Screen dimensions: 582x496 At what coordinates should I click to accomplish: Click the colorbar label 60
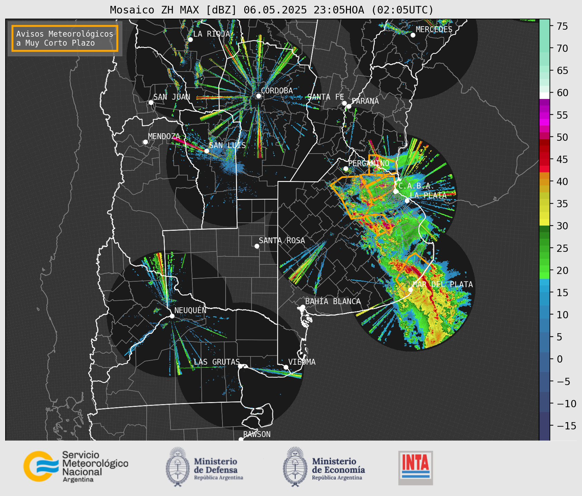click(x=562, y=93)
